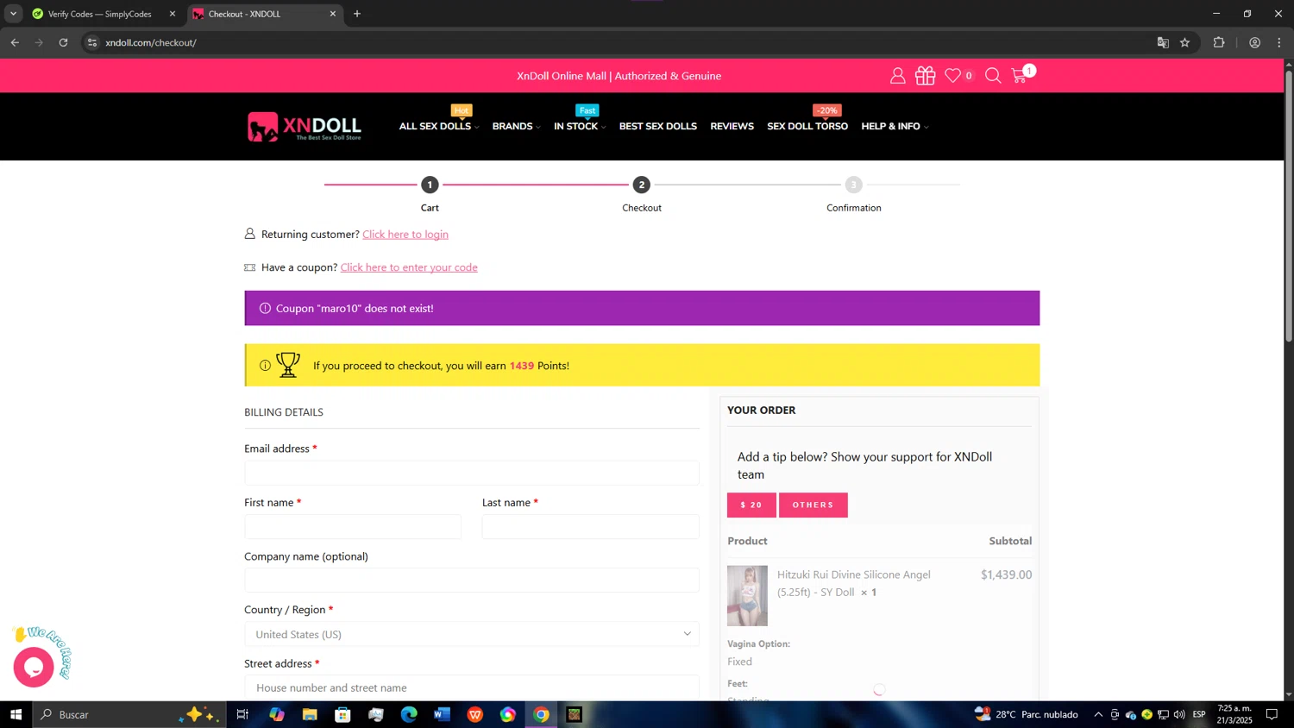Click the First name field
The image size is (1294, 728).
[353, 527]
